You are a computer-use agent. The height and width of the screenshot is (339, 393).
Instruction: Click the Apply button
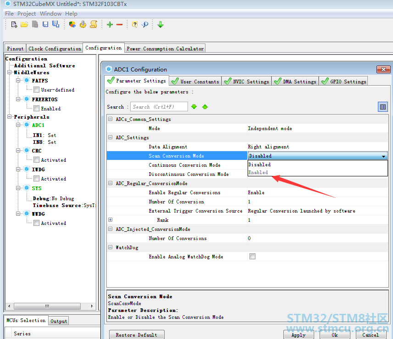tap(298, 335)
